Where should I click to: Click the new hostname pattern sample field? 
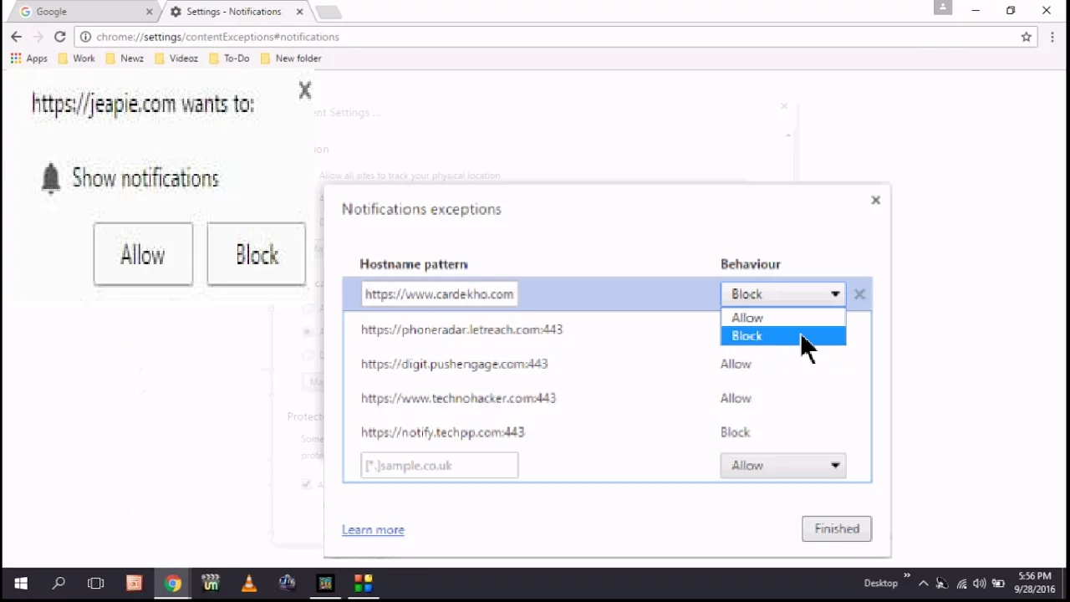click(440, 466)
